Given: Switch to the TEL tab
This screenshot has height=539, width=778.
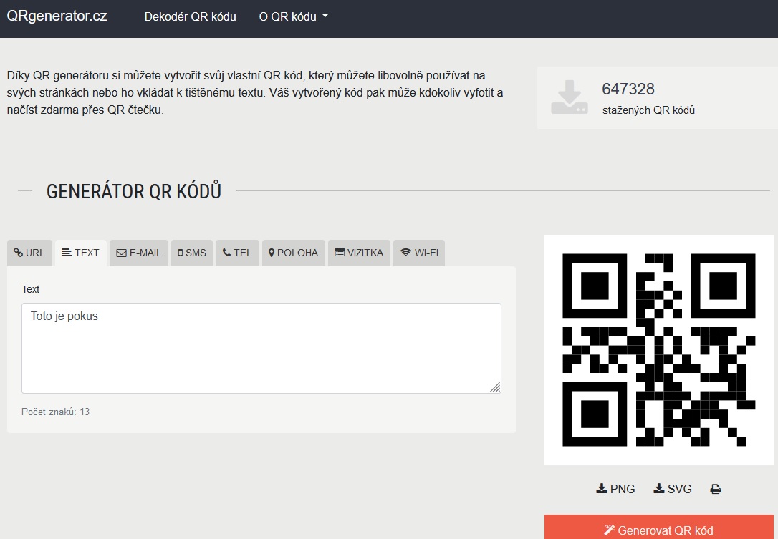Looking at the screenshot, I should 237,253.
